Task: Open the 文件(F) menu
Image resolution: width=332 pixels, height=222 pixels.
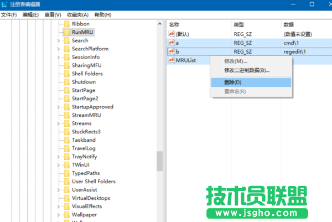Action: [x=9, y=15]
